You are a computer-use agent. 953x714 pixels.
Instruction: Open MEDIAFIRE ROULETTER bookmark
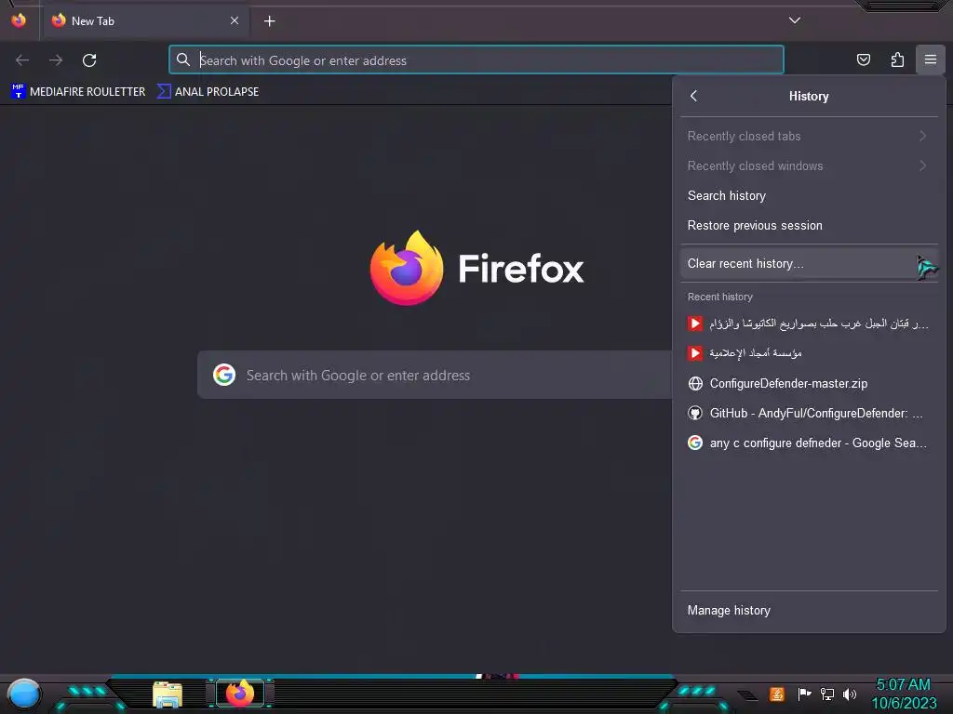(78, 92)
